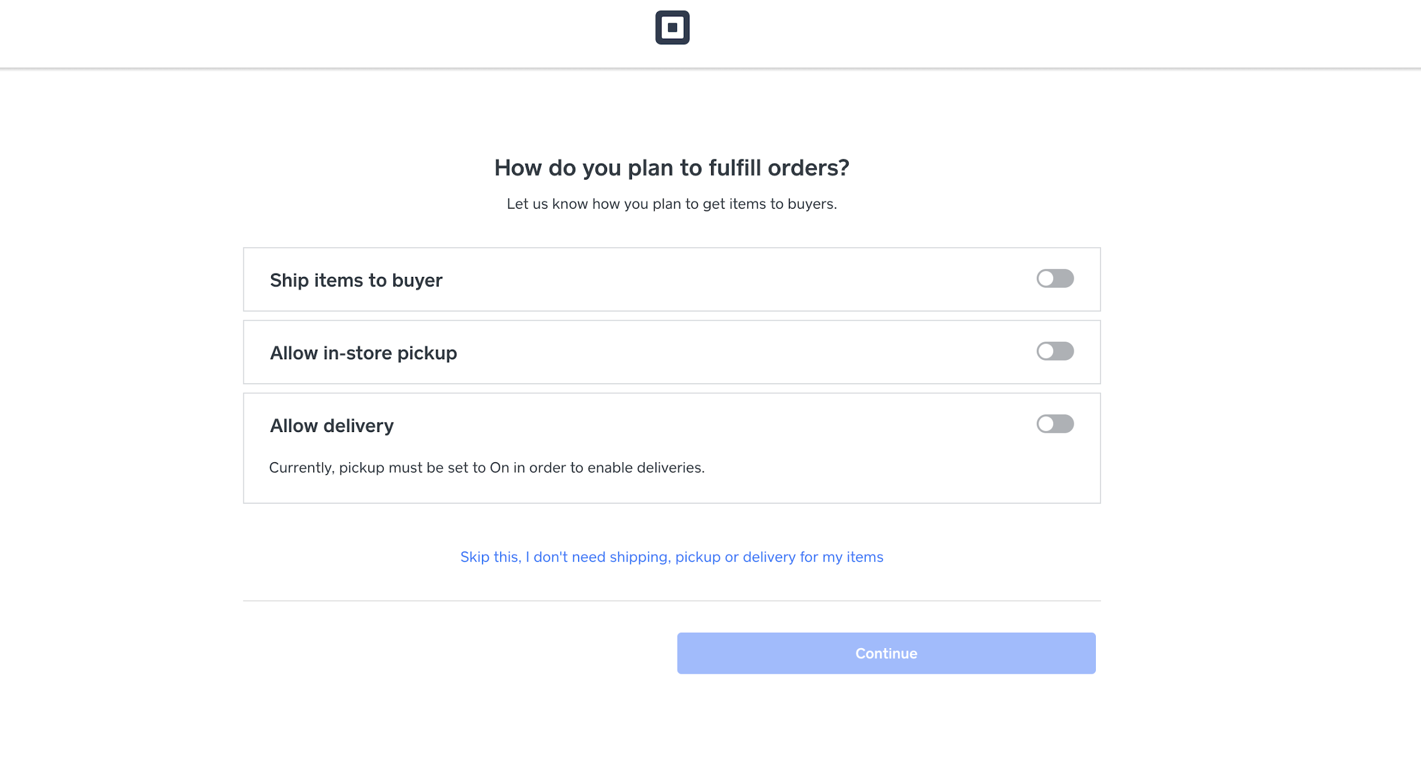Click the white knob on Allow delivery toggle
The width and height of the screenshot is (1421, 780).
point(1046,424)
